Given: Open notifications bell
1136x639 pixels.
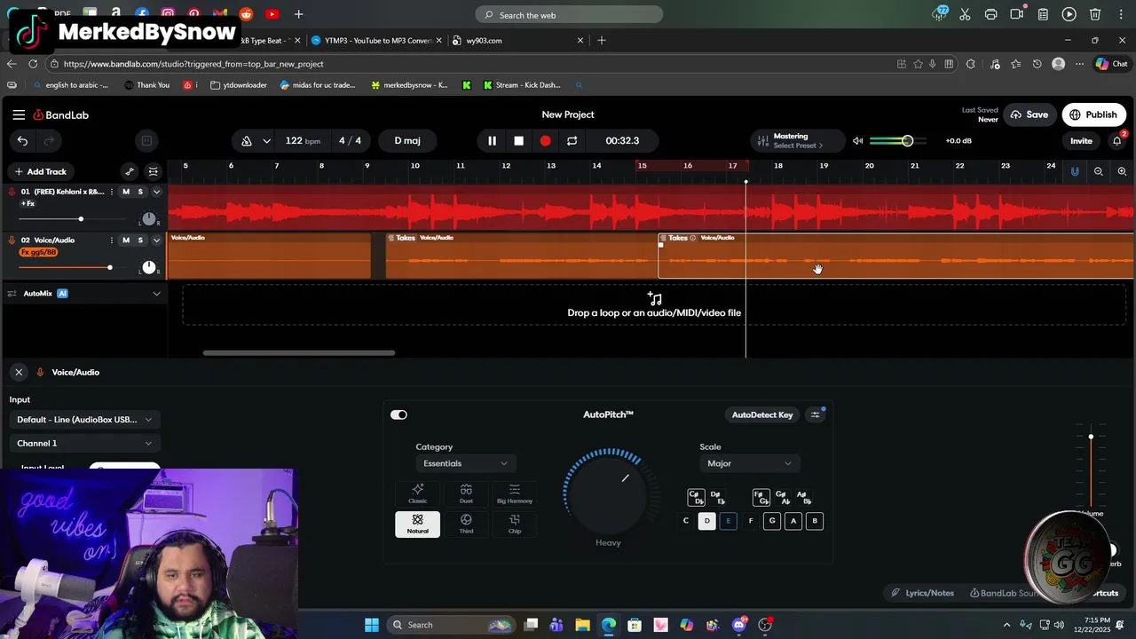Looking at the screenshot, I should (1117, 140).
